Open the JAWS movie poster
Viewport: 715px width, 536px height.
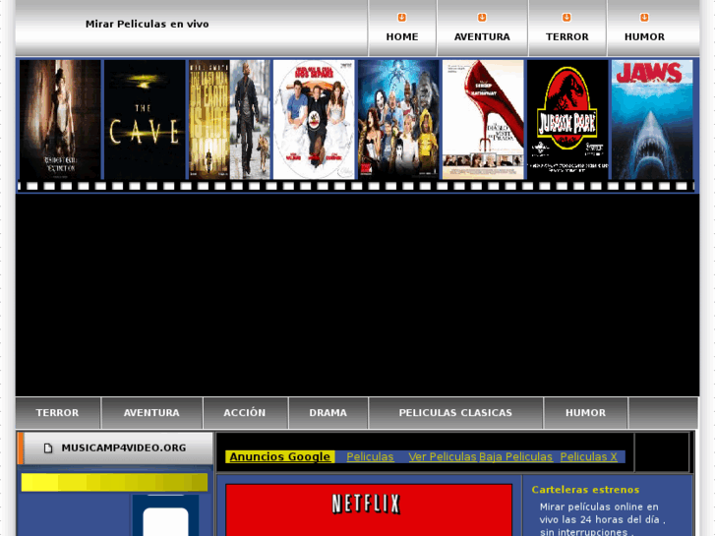click(652, 120)
